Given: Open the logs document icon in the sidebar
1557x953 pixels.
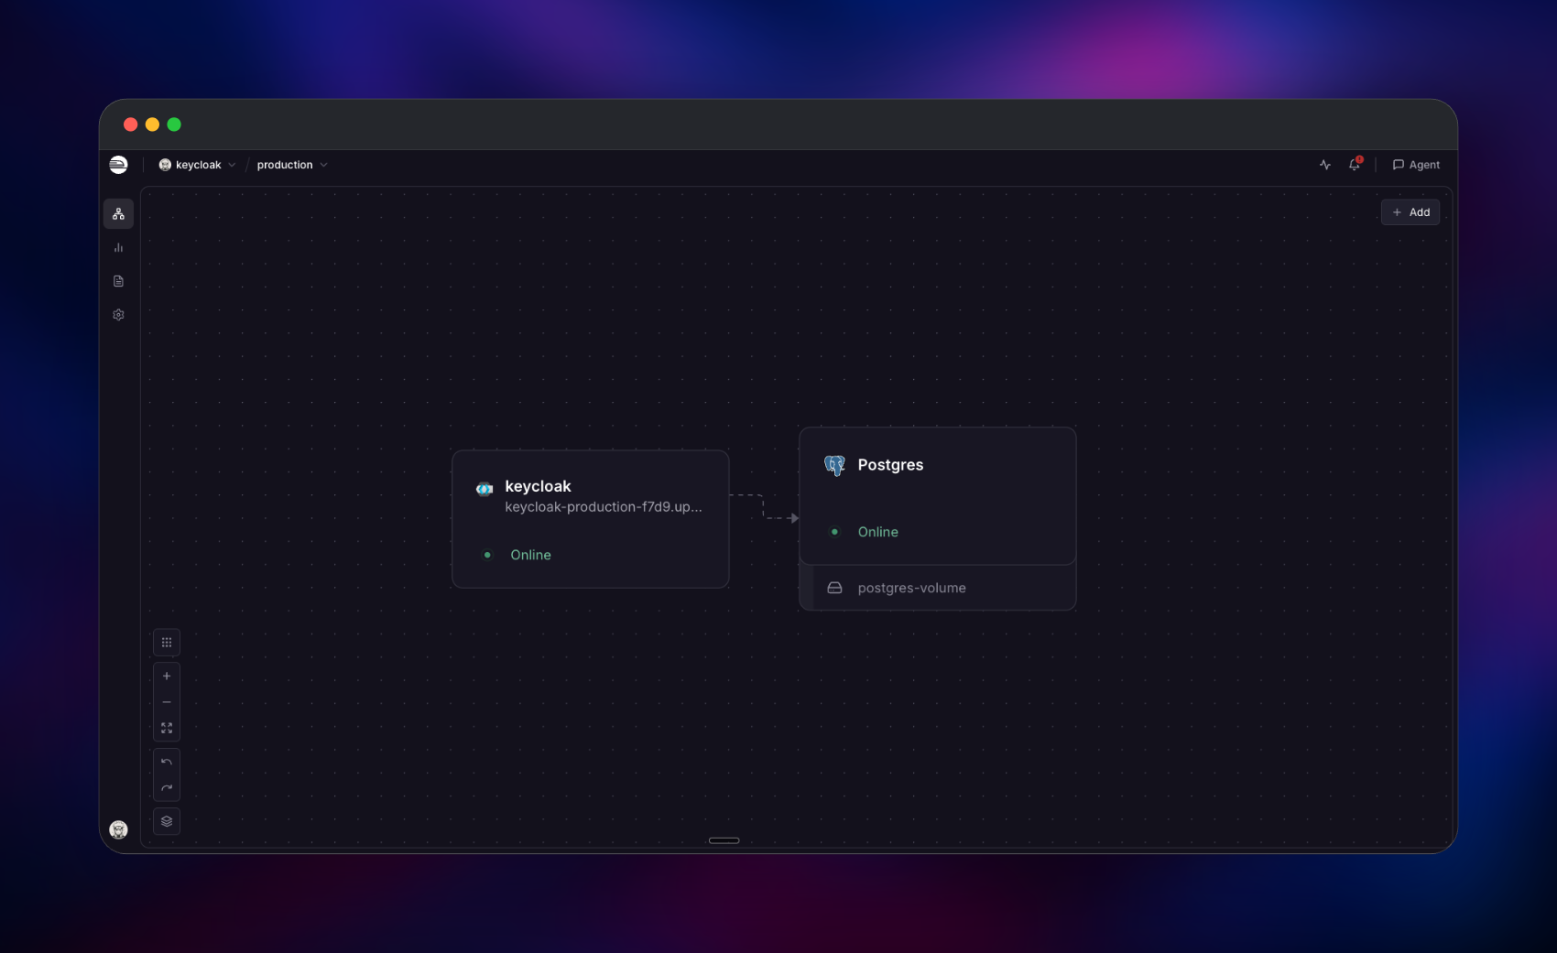Looking at the screenshot, I should 118,281.
